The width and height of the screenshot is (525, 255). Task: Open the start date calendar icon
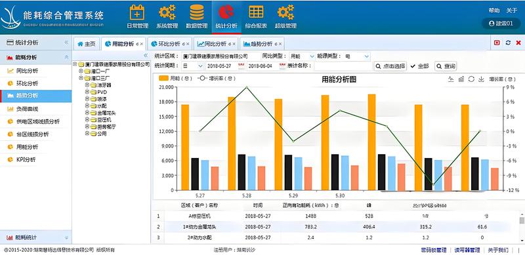point(241,66)
